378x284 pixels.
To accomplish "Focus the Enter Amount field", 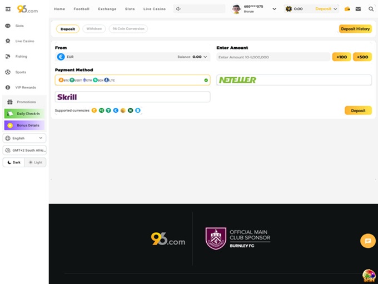I will (x=273, y=57).
